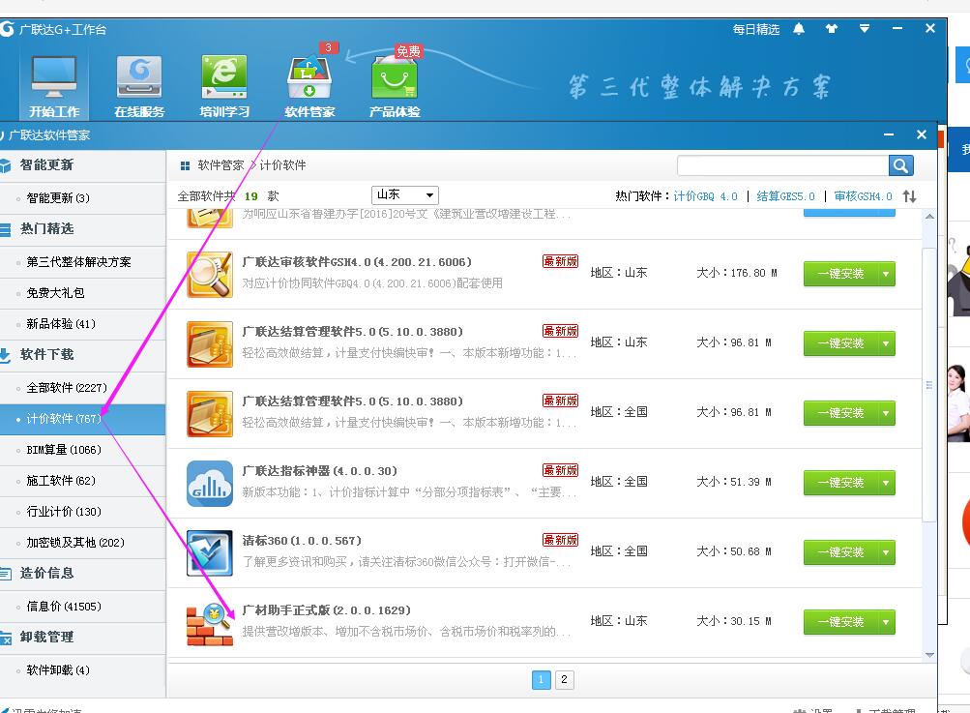Viewport: 970px width, 713px height.
Task: Install 广材助手正式版 with 一键安装
Action: [840, 622]
